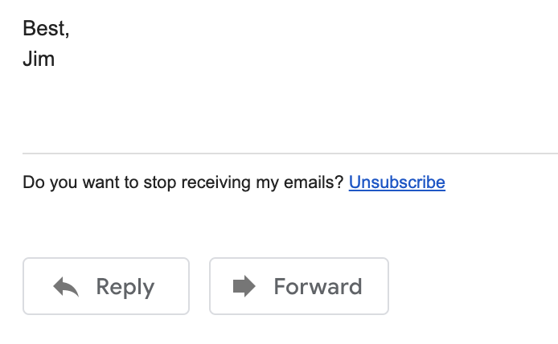Click the signature name "Jim"
This screenshot has height=344, width=558.
pos(39,59)
